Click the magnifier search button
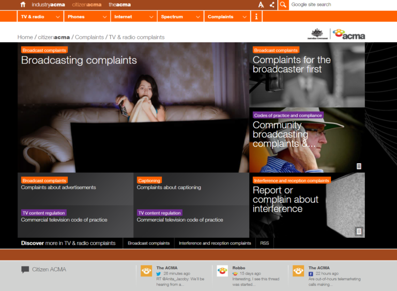The height and width of the screenshot is (291, 397). (x=283, y=5)
